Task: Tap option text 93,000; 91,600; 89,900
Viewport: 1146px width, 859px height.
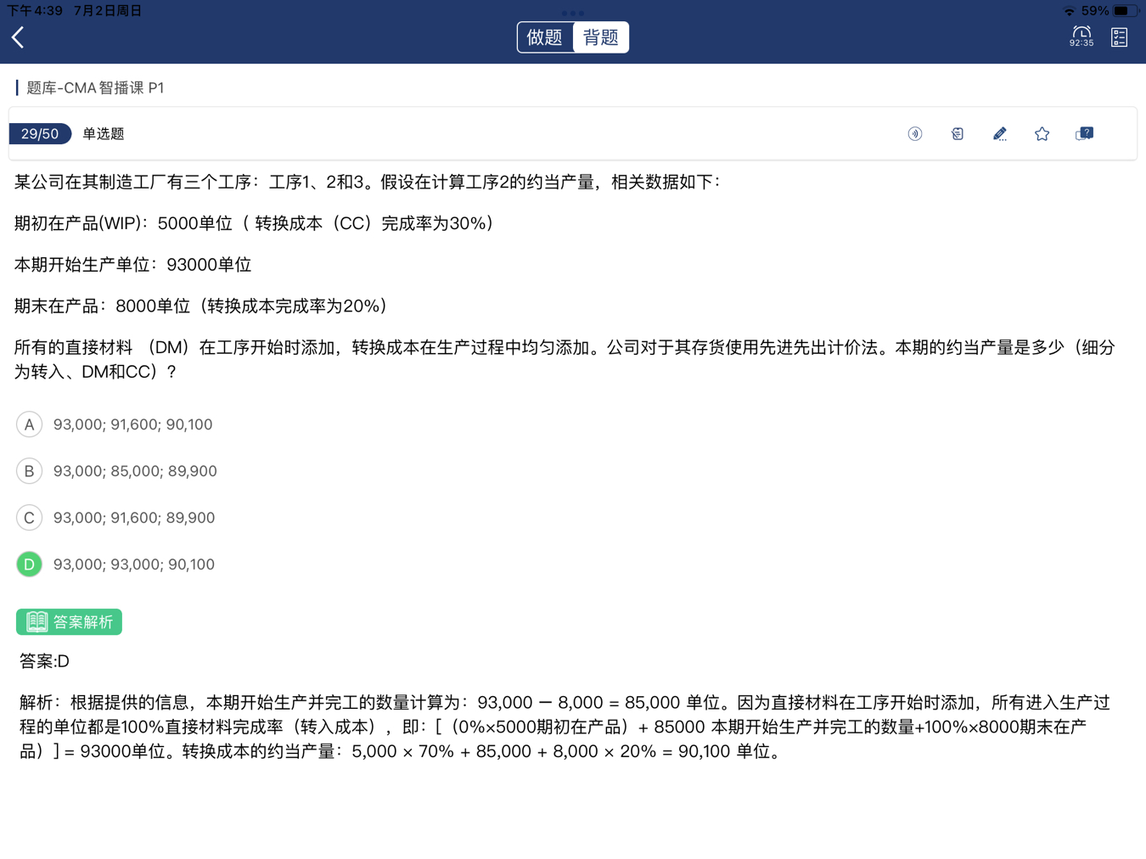Action: click(134, 518)
